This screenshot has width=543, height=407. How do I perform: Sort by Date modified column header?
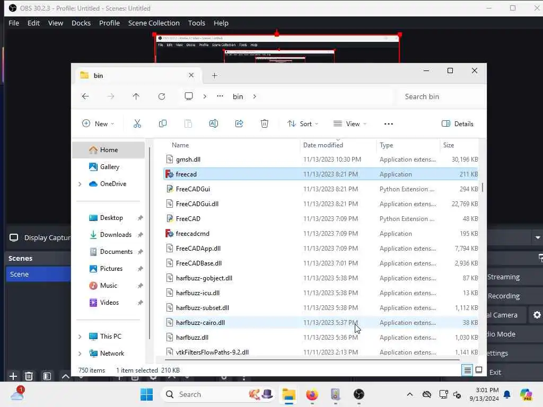323,145
